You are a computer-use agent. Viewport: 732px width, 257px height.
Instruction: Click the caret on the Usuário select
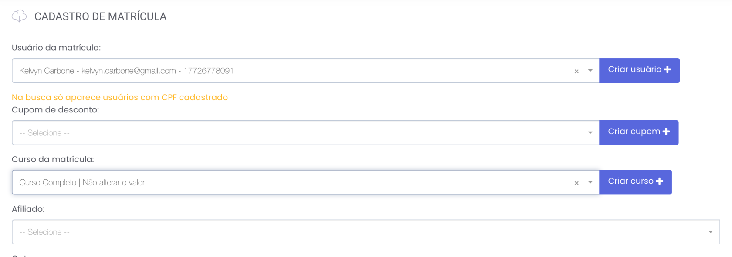click(x=590, y=71)
